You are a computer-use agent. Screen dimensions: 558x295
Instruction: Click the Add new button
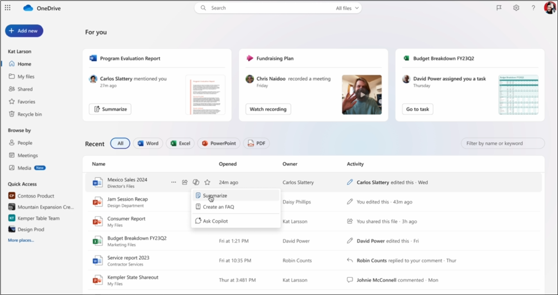24,31
